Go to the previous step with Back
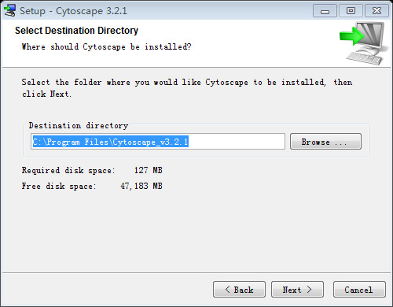Screen dimensions: 393x307 (x=239, y=290)
